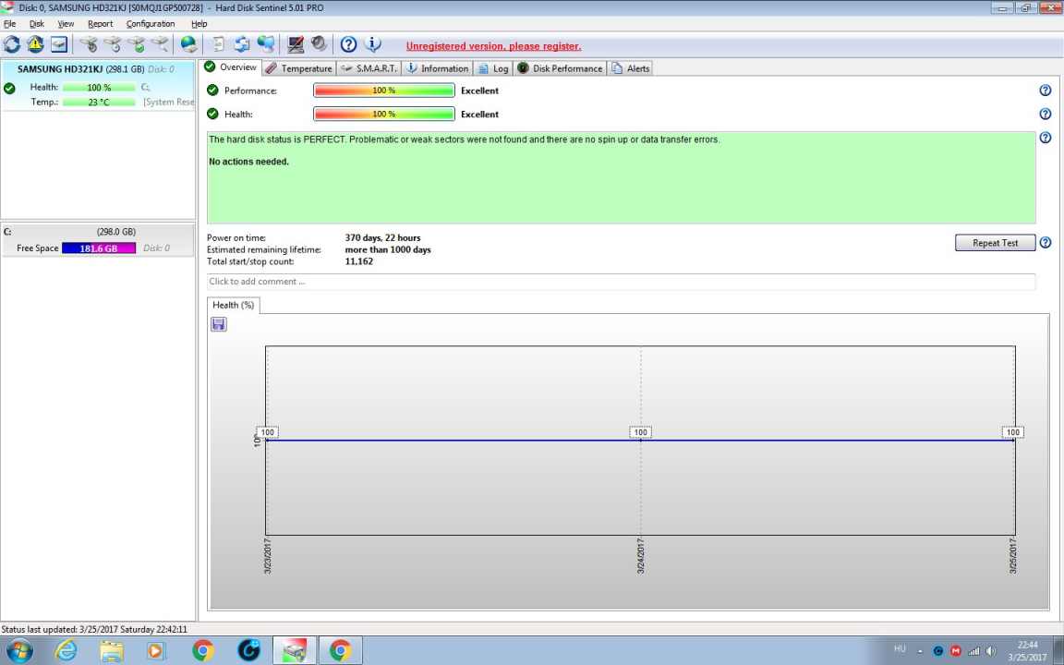Open the File menu
The height and width of the screenshot is (665, 1064).
click(9, 24)
